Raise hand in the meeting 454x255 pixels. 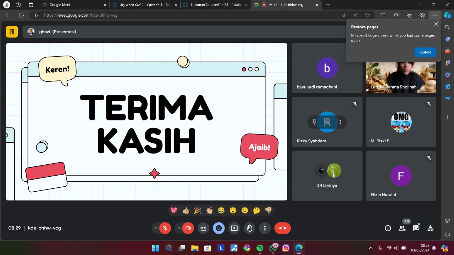pos(249,228)
